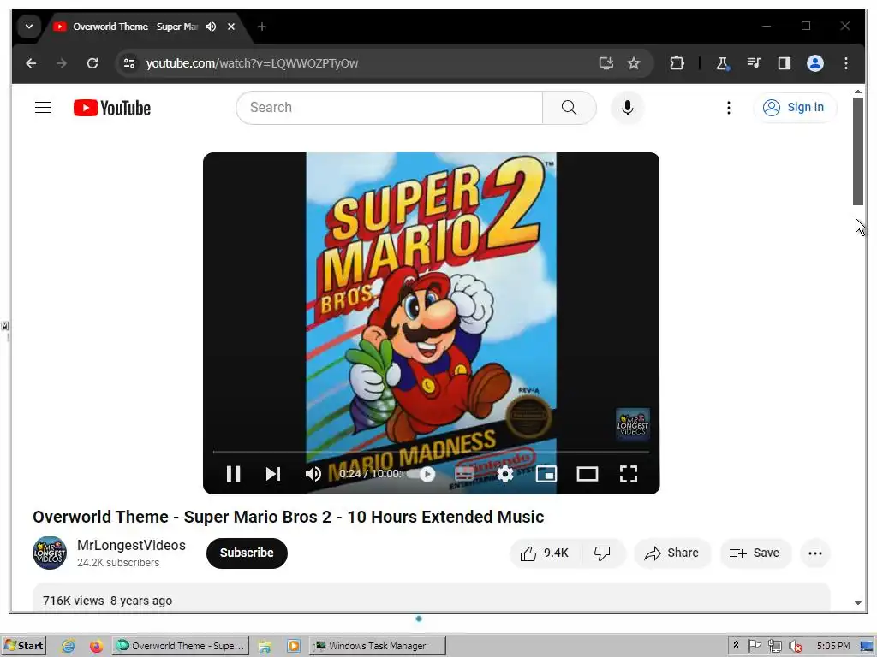Click scrollbar down arrow
This screenshot has width=877, height=657.
pos(858,603)
